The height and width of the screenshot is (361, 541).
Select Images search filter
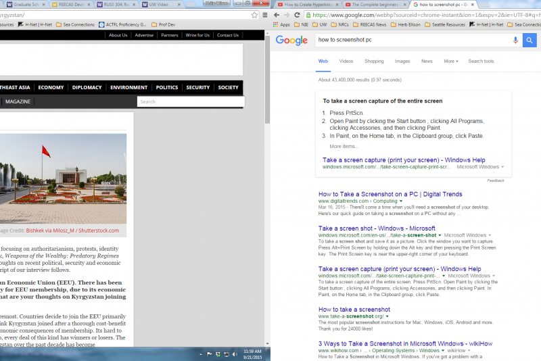(402, 61)
